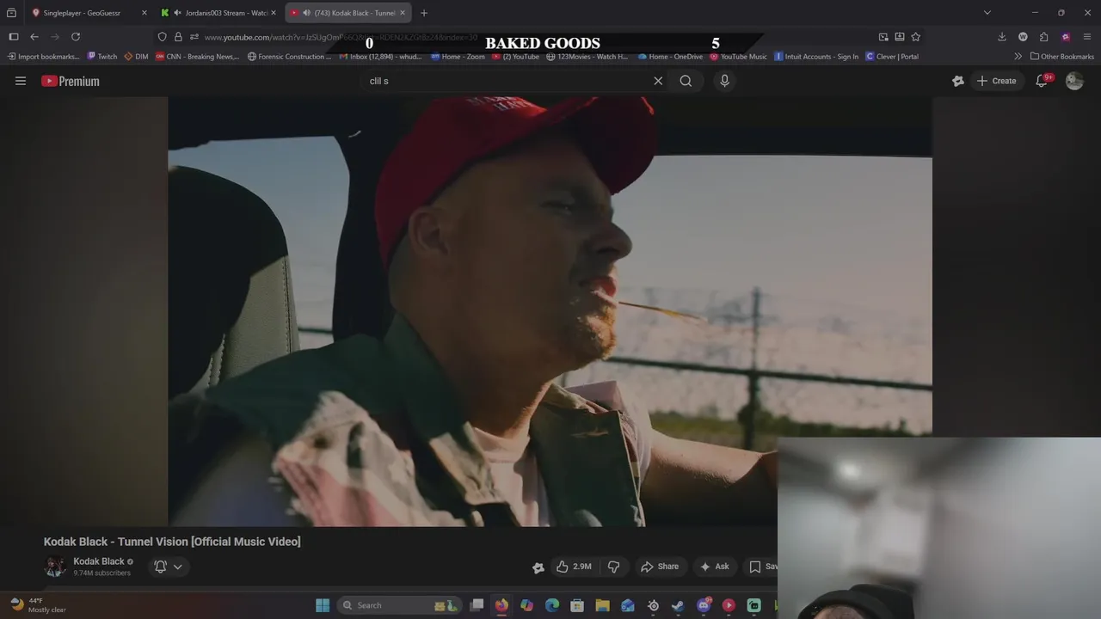
Task: Open the Downloads panel arrow
Action: [x=1001, y=37]
